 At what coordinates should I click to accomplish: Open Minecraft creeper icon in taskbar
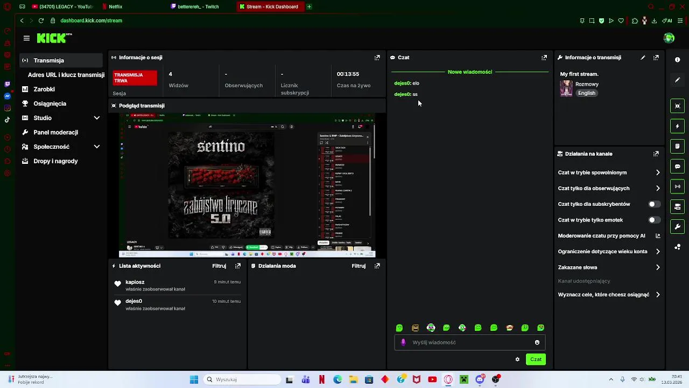coord(464,379)
